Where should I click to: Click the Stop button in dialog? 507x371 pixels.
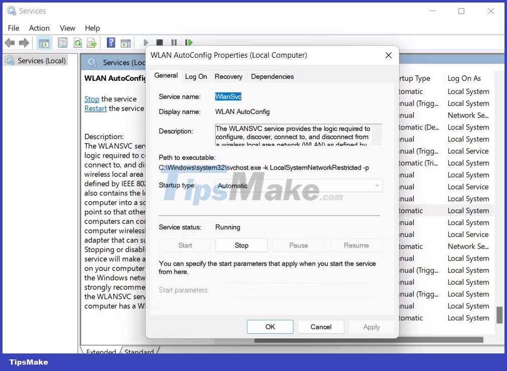[x=241, y=245]
